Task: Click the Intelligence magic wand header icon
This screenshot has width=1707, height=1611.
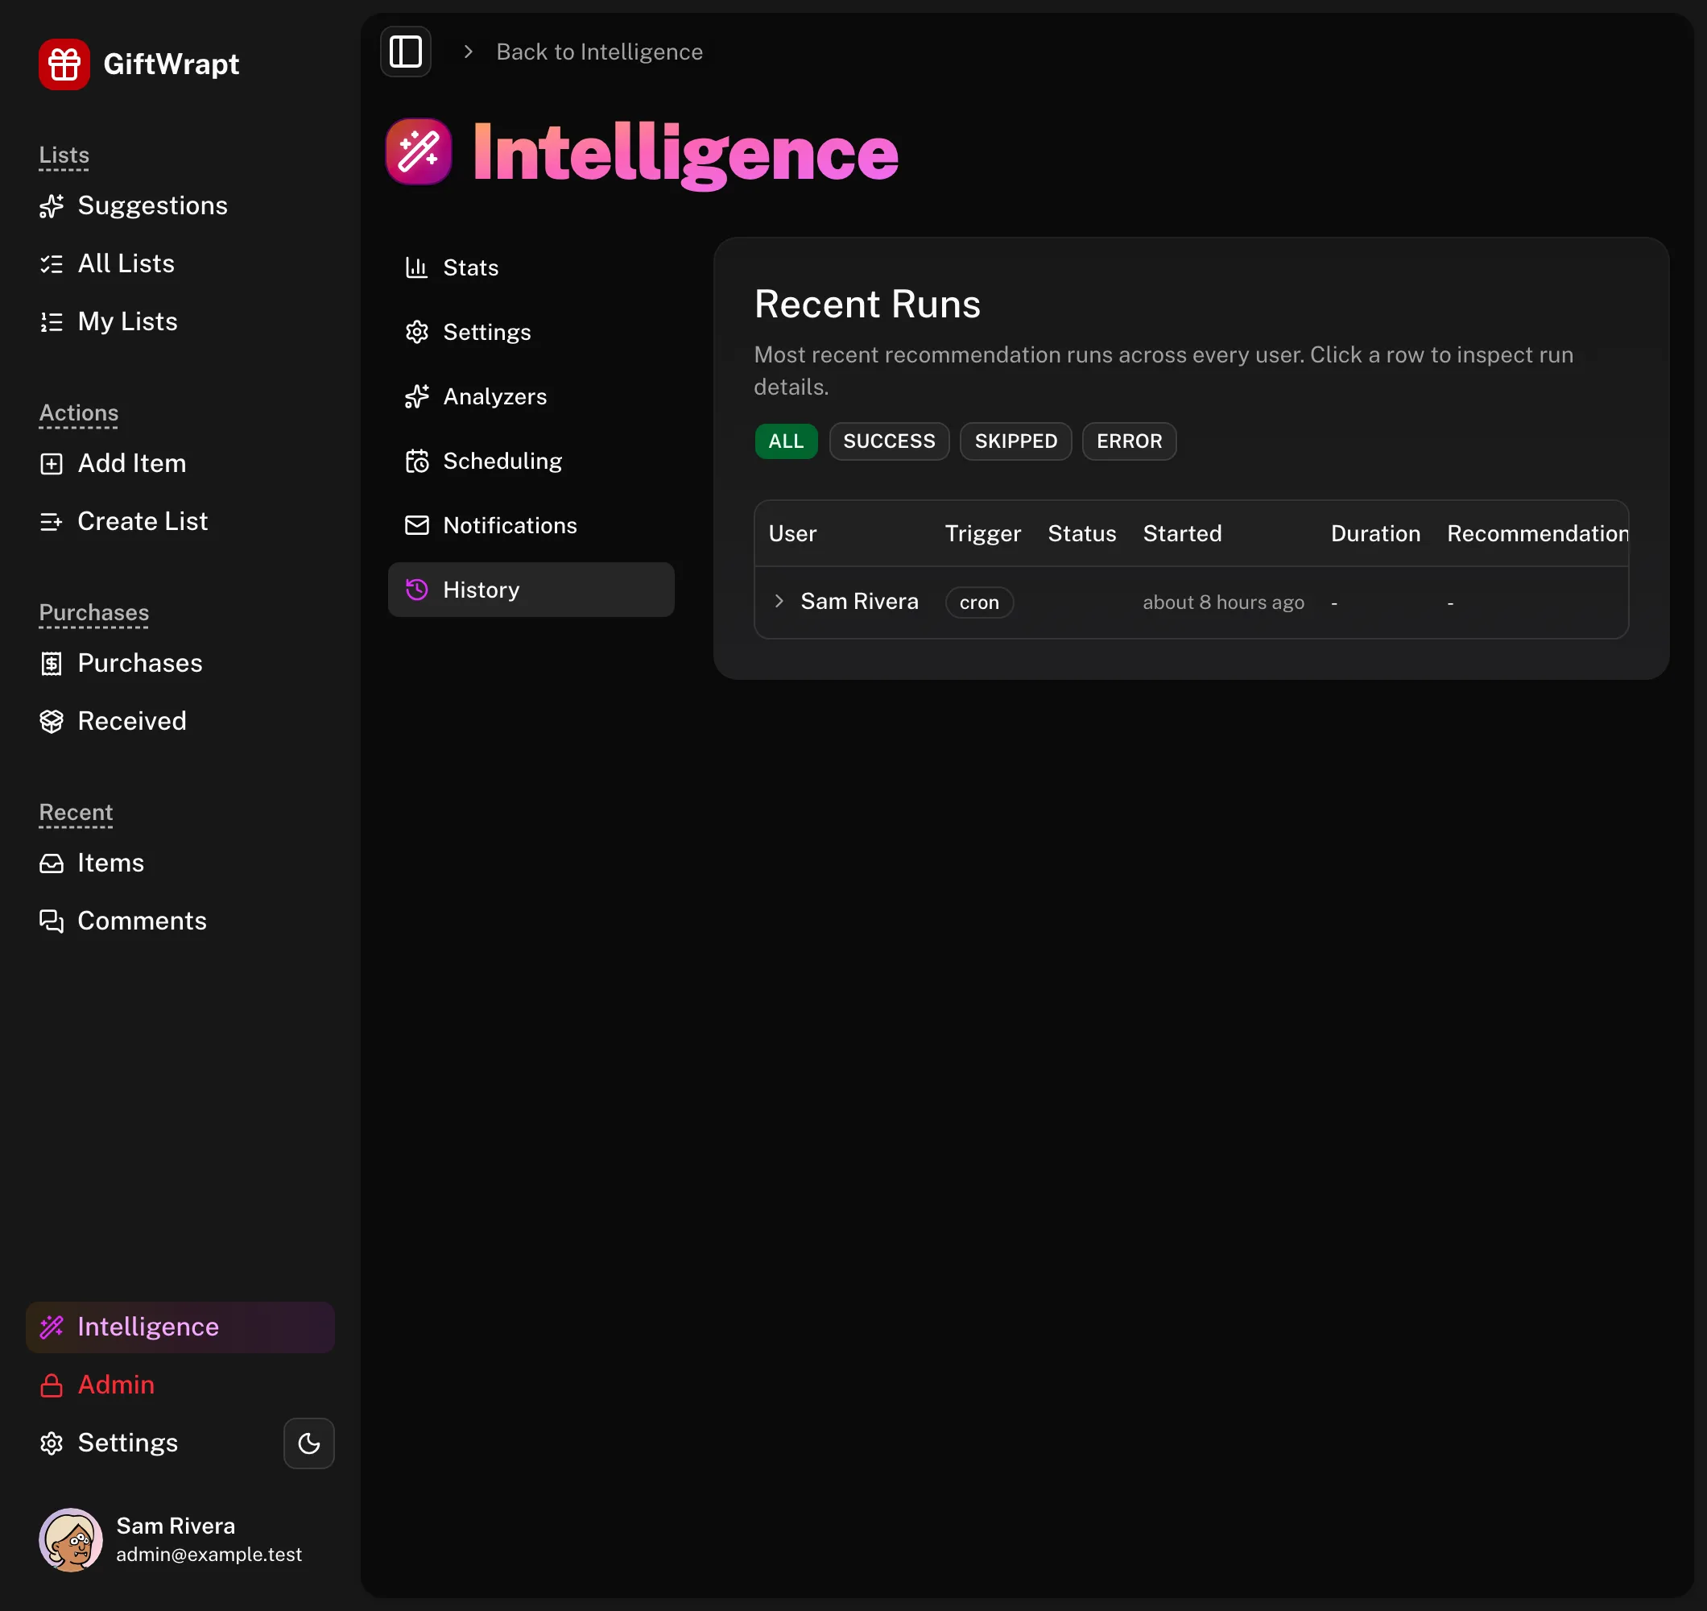Action: coord(418,151)
